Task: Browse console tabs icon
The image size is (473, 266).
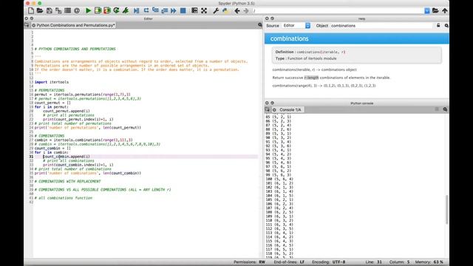Action: pos(268,109)
